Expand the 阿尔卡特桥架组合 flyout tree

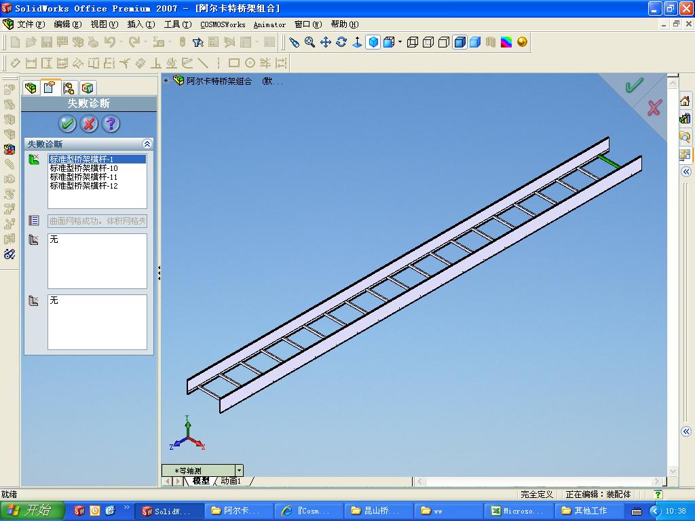(166, 81)
